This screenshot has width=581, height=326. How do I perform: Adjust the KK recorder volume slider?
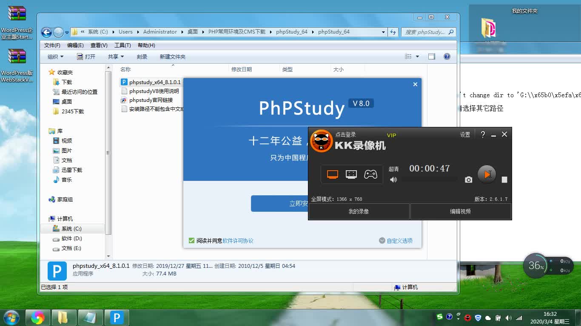430,180
